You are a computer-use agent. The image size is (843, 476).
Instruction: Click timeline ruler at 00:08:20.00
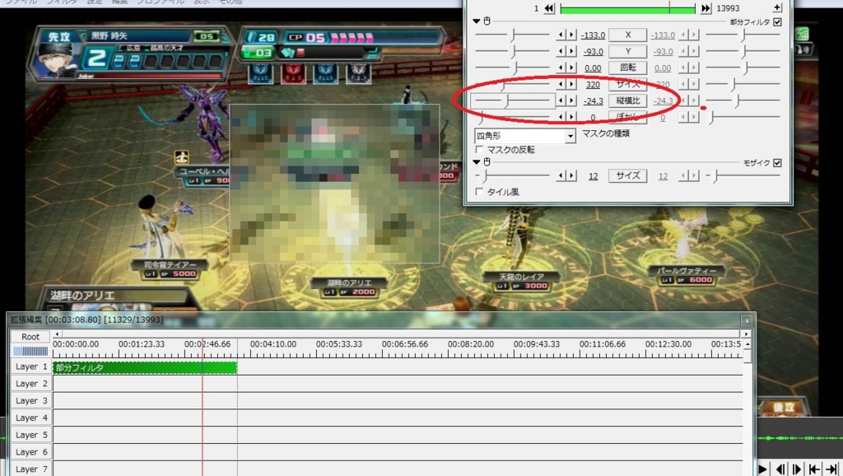click(x=470, y=344)
